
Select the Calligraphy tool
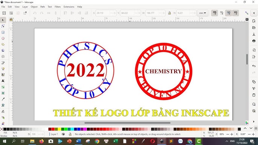(3, 75)
